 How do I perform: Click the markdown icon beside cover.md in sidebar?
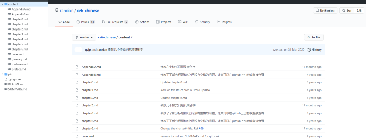[9, 54]
